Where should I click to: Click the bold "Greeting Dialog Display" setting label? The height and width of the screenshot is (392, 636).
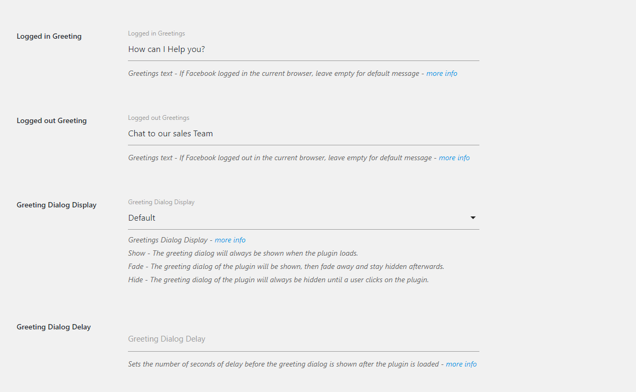coord(56,205)
